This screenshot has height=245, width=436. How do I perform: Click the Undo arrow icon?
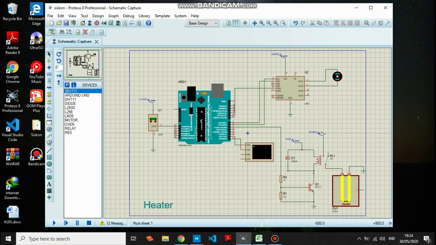click(295, 23)
